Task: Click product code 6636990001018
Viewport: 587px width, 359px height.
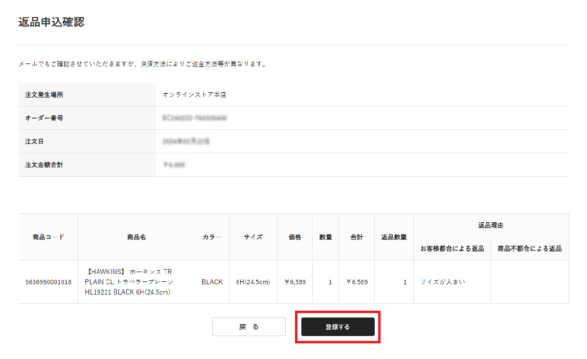Action: click(48, 282)
